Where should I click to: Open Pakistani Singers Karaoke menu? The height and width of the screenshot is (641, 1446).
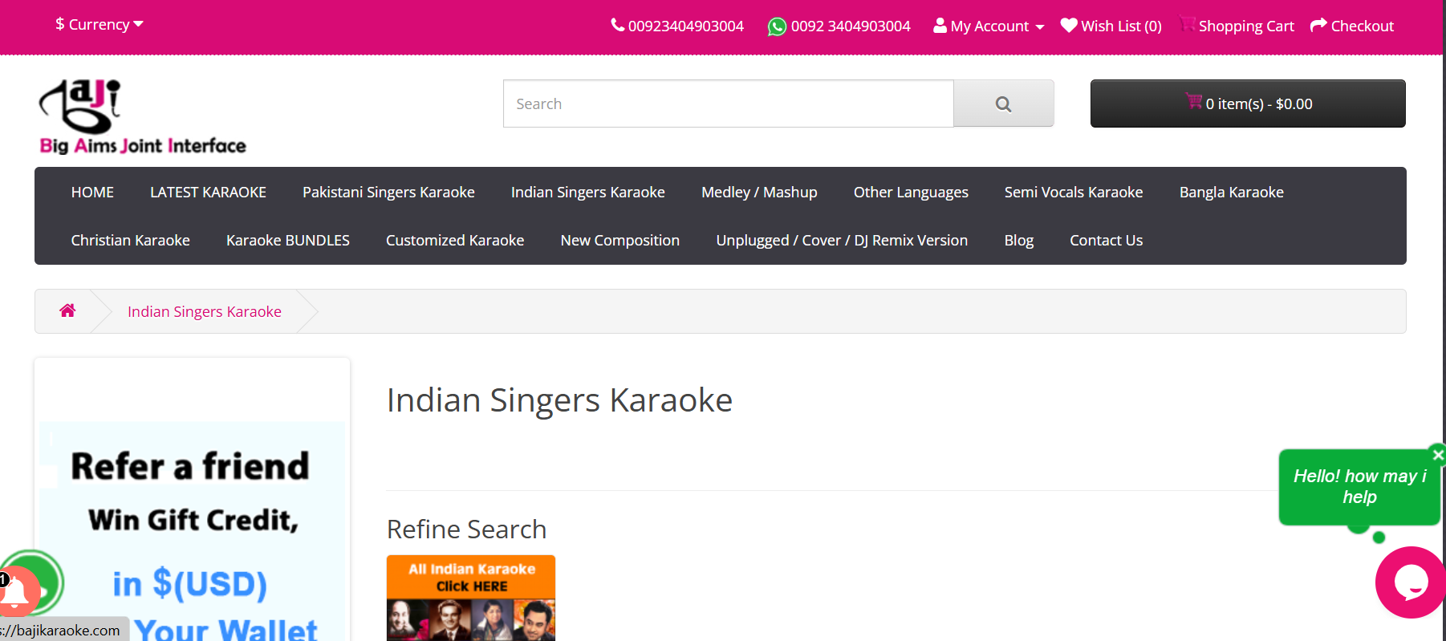click(x=388, y=193)
